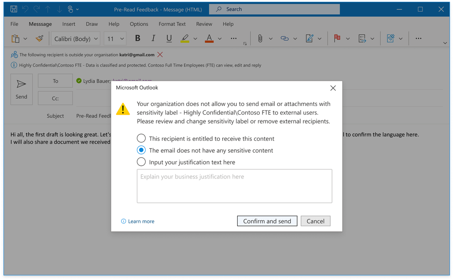Image resolution: width=453 pixels, height=280 pixels.
Task: Apply the text highlight color
Action: [x=185, y=39]
